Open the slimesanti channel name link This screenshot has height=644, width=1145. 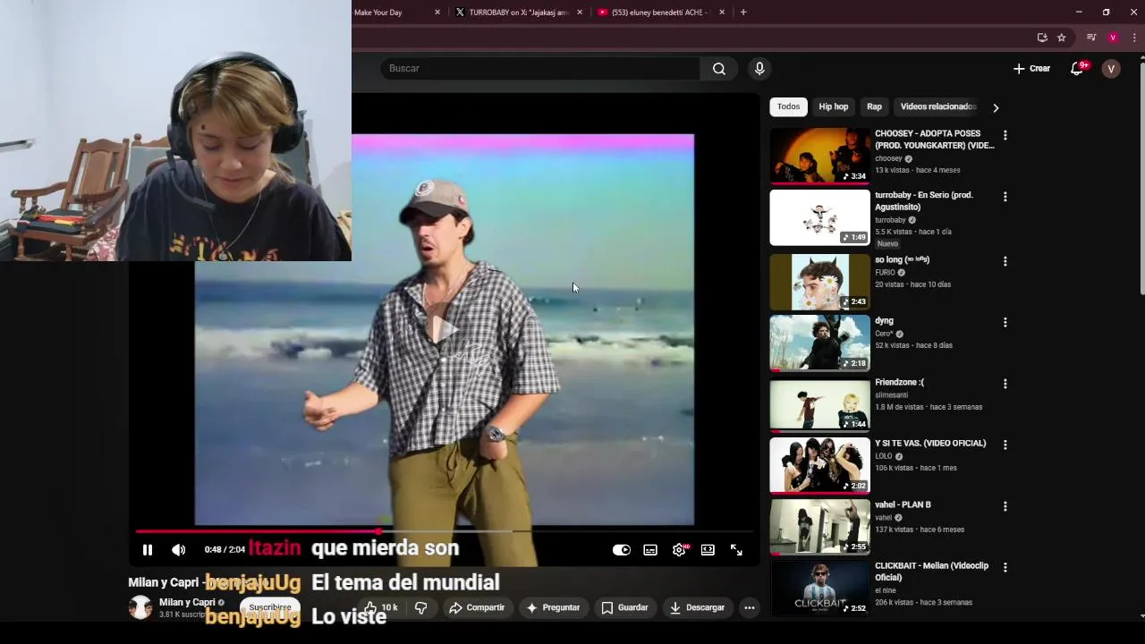coord(891,395)
